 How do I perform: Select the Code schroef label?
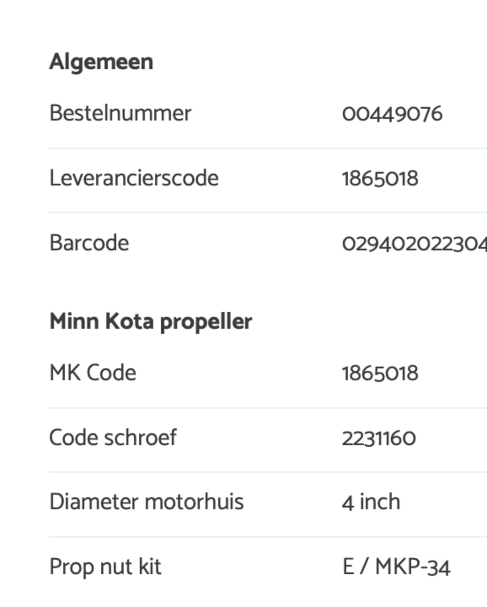(x=113, y=437)
